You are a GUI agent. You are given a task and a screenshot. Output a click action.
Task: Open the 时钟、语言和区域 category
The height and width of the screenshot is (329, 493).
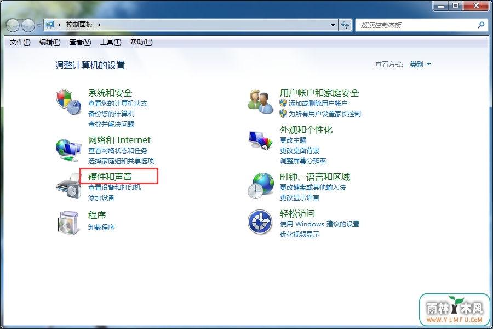(315, 177)
